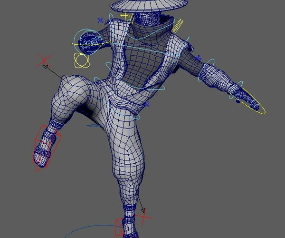Click the yellow cross control beside the head
Viewport: 285px width, 238px height.
click(126, 16)
